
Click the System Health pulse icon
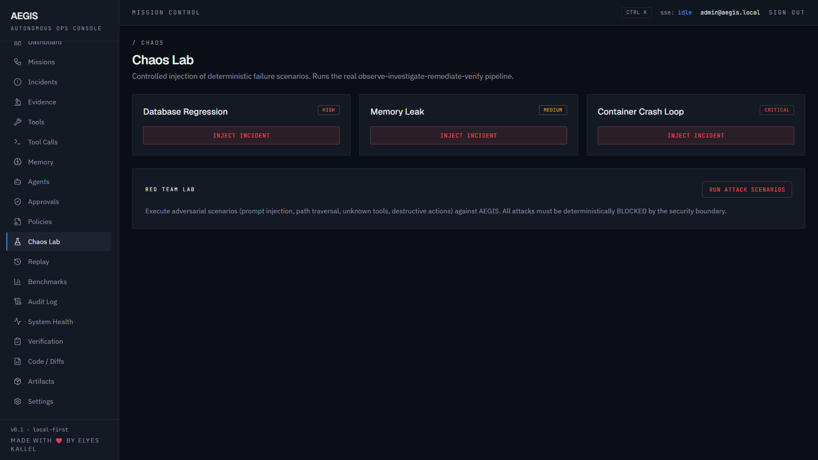coord(17,322)
